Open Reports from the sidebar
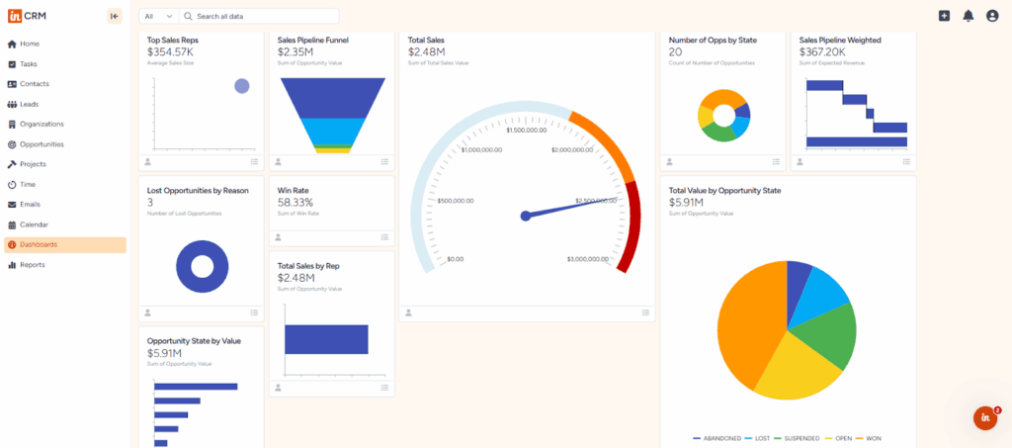The height and width of the screenshot is (448, 1012). point(33,265)
